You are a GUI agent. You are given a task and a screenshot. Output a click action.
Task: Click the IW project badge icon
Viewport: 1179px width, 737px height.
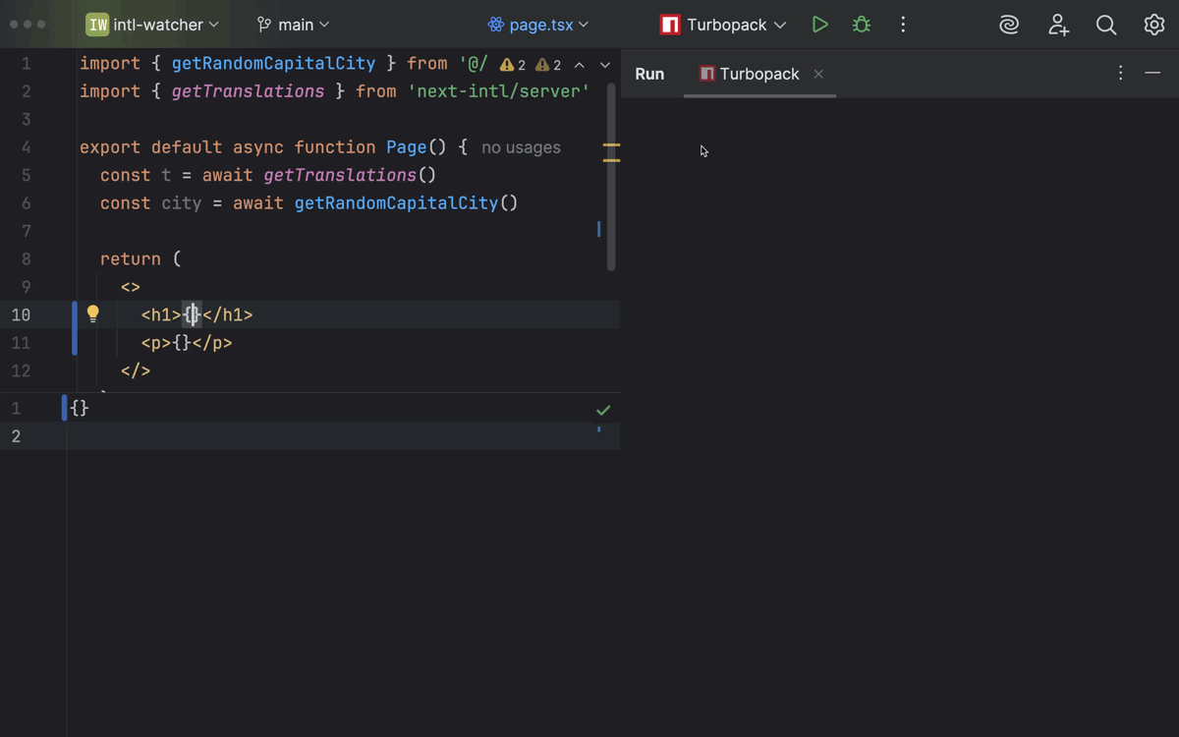click(x=97, y=25)
